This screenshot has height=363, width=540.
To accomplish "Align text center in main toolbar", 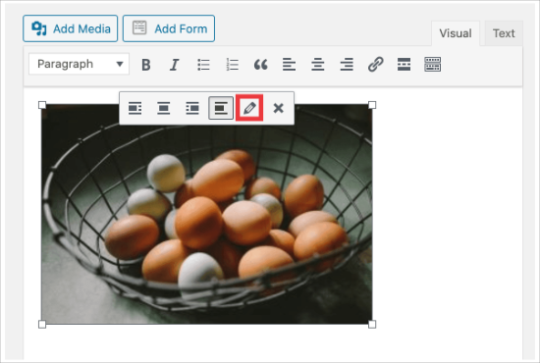I will coord(318,65).
